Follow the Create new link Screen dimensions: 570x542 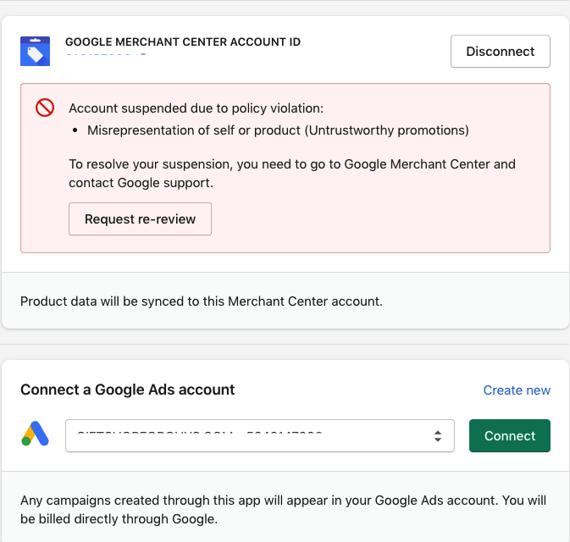pos(517,390)
